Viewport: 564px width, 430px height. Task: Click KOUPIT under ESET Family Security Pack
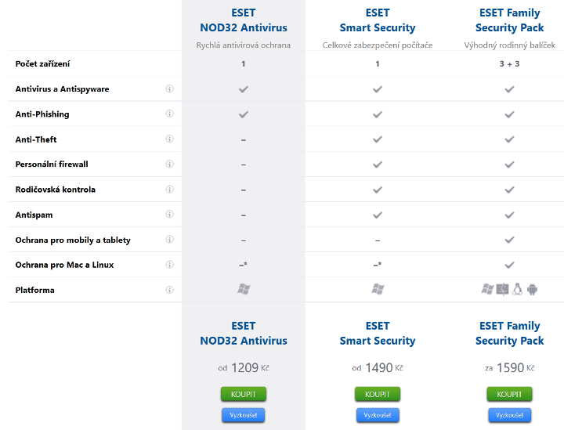pyautogui.click(x=509, y=394)
